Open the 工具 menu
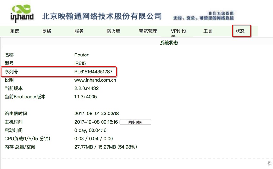The width and height of the screenshot is (273, 169). point(208,31)
